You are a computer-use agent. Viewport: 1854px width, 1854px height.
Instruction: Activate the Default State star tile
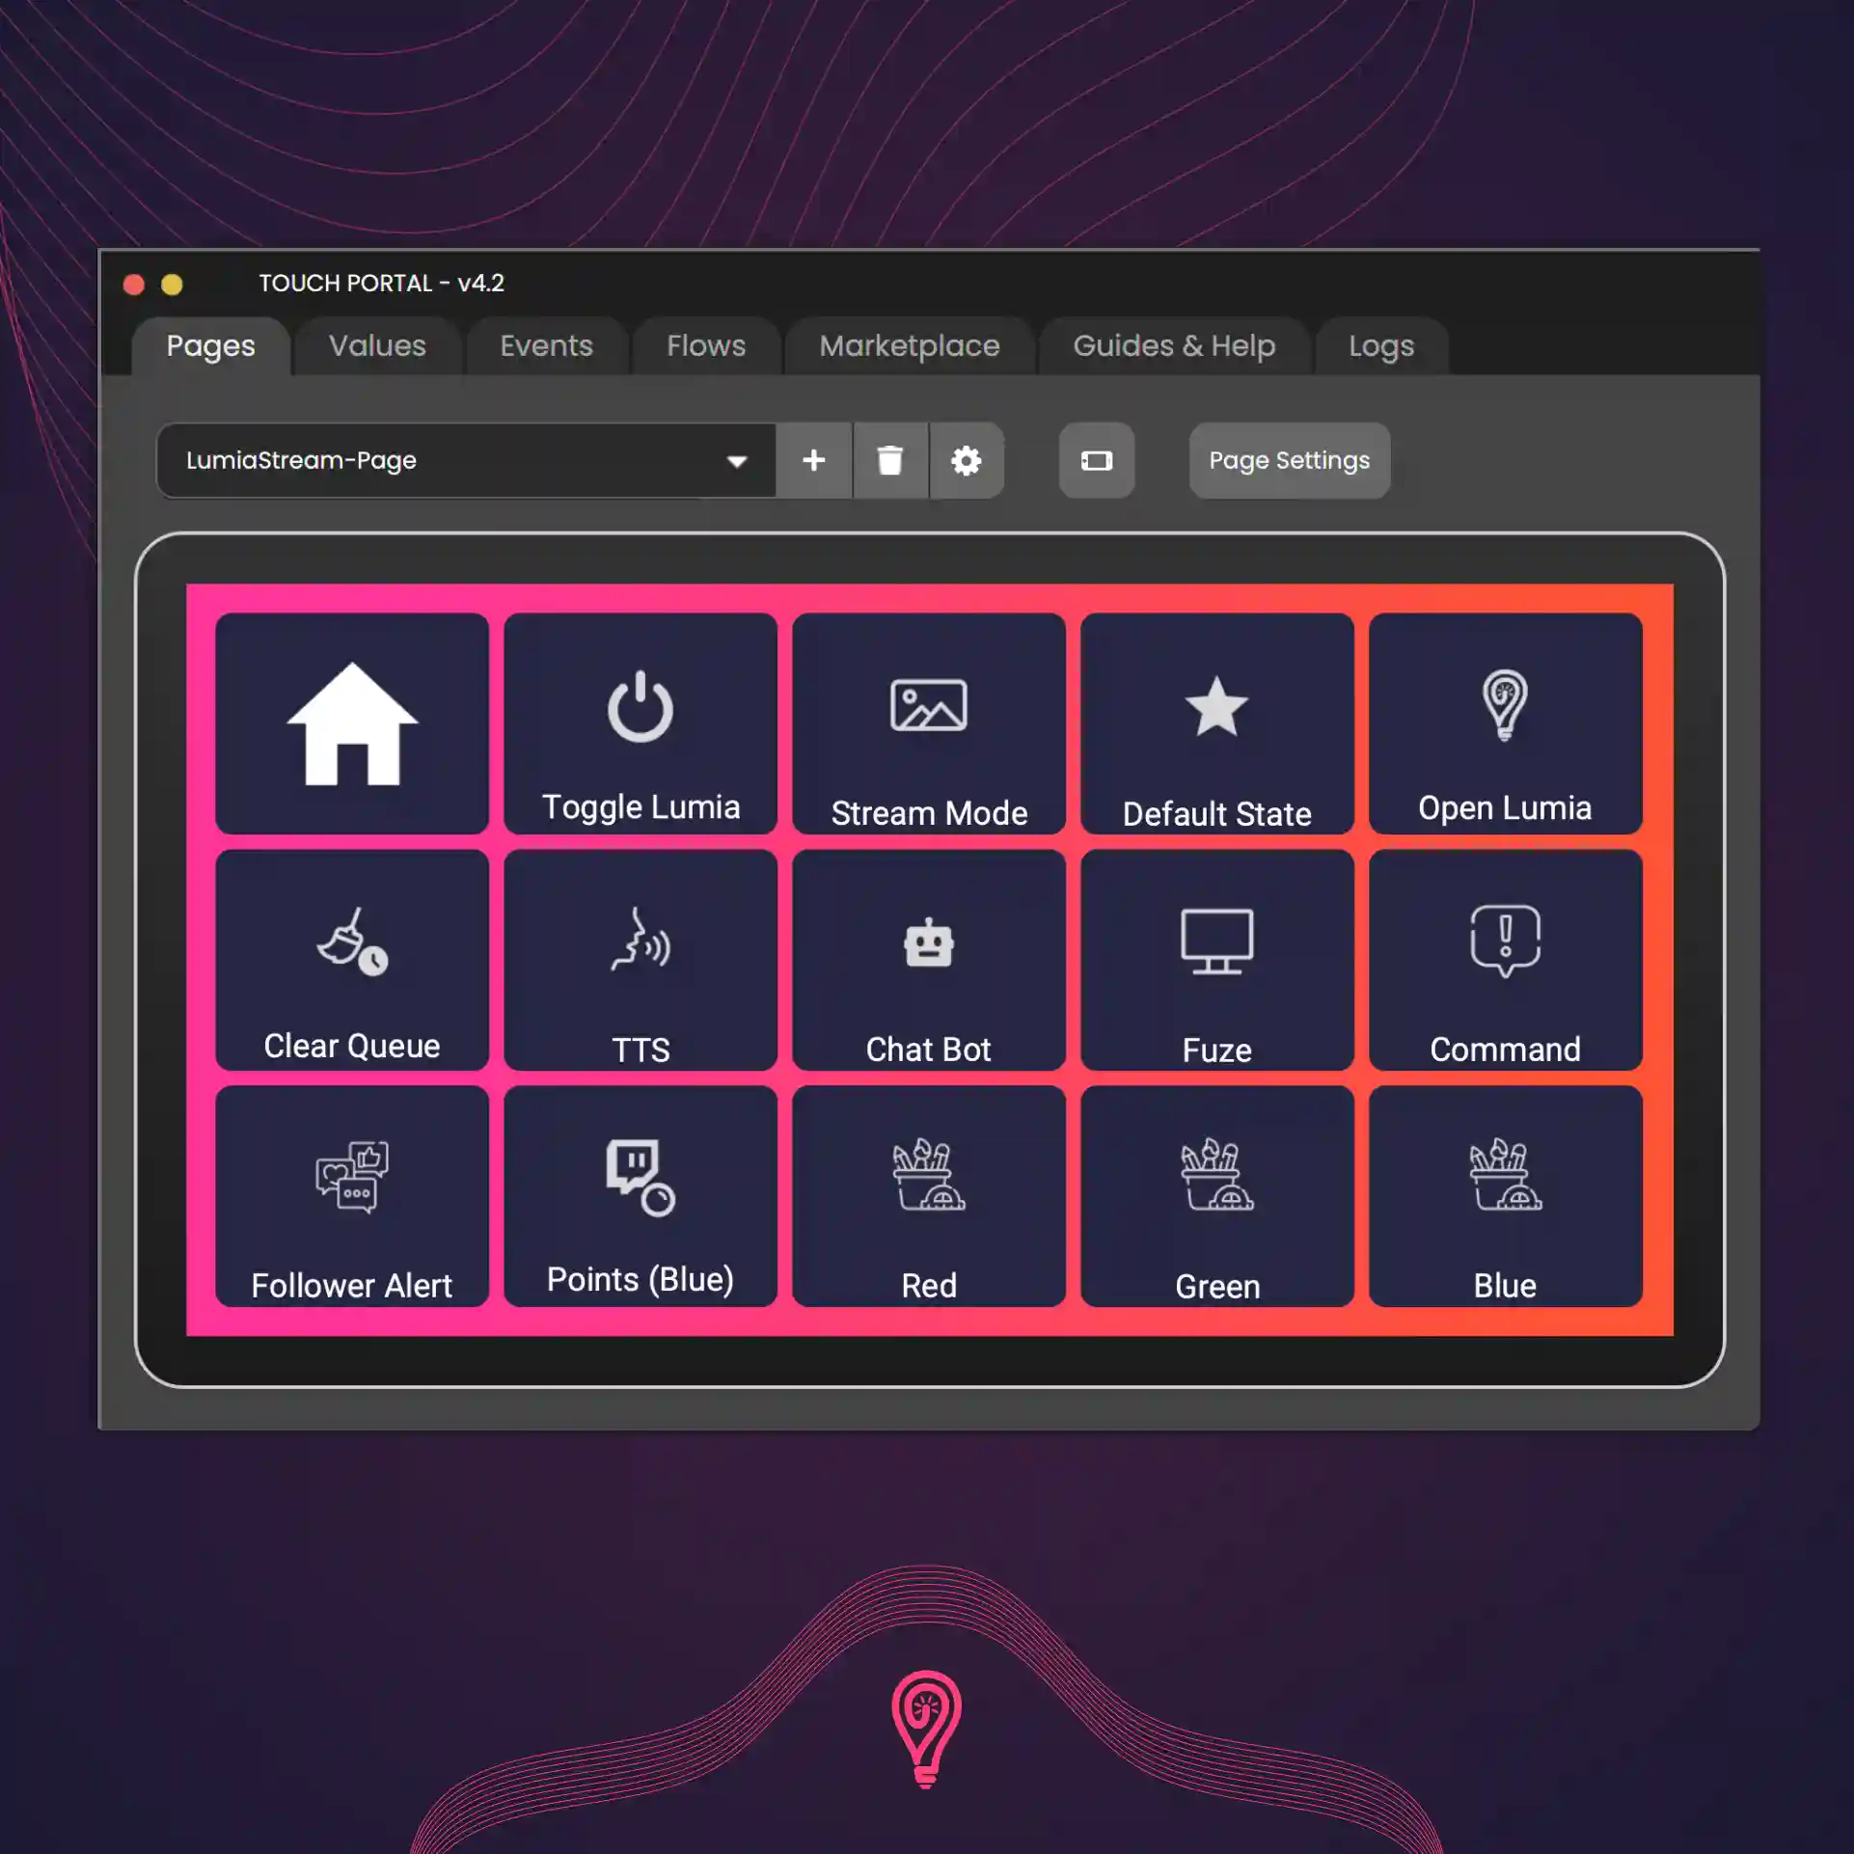tap(1217, 723)
